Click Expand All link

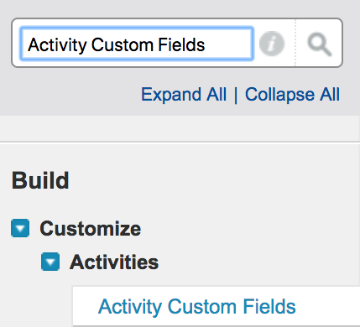pyautogui.click(x=184, y=94)
